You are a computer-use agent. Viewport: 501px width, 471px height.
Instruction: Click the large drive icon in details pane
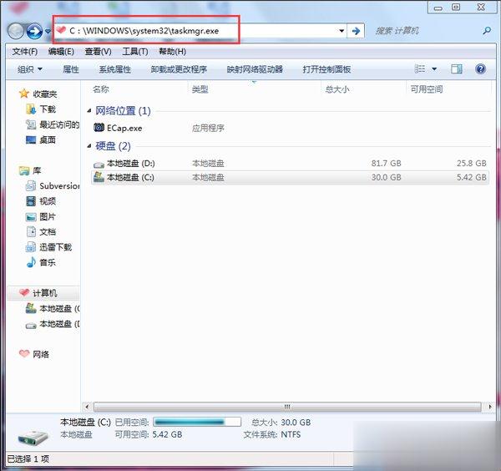click(x=33, y=438)
